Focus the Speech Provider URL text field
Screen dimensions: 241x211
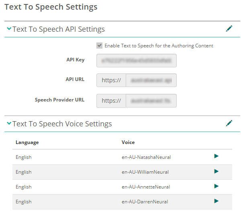[151, 101]
